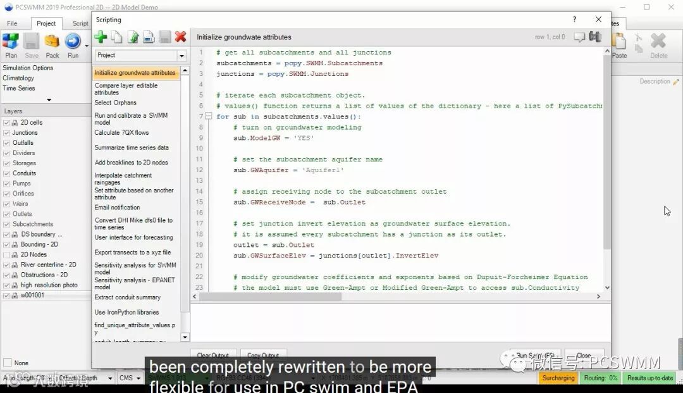The height and width of the screenshot is (393, 683).
Task: Click the copy script icon in Scripting toolbar
Action: [x=117, y=37]
